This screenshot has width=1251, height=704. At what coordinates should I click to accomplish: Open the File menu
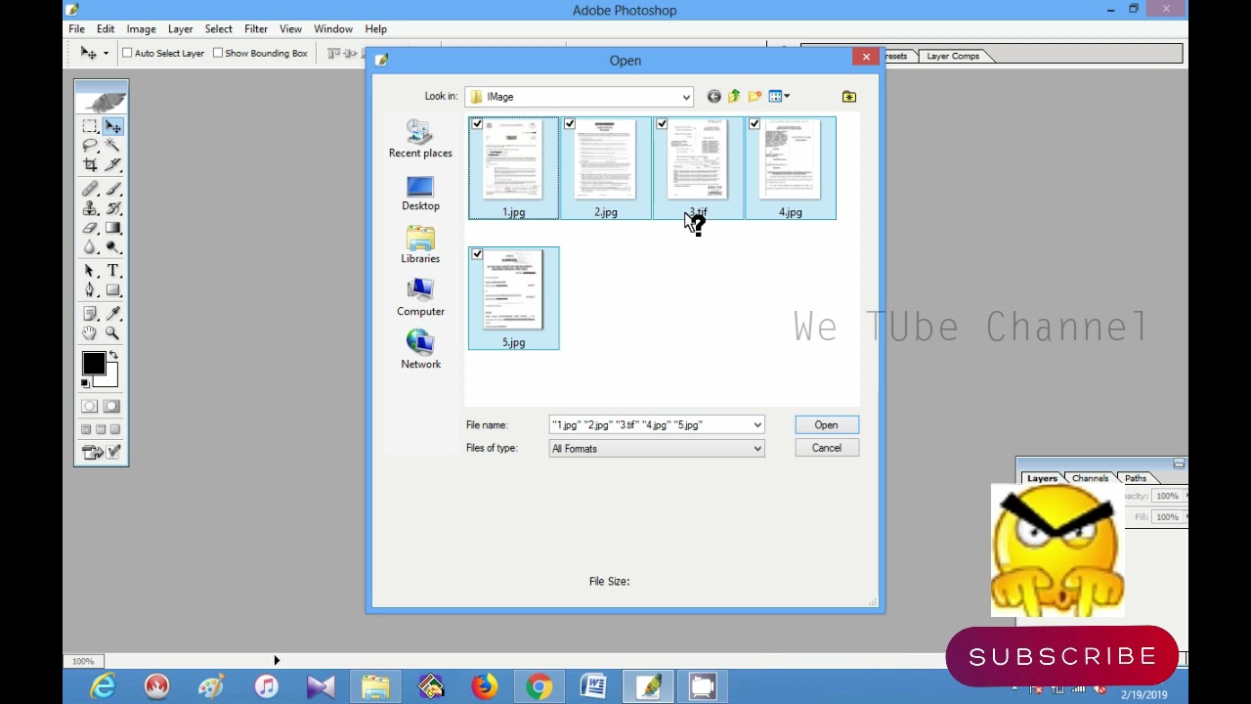(x=76, y=29)
